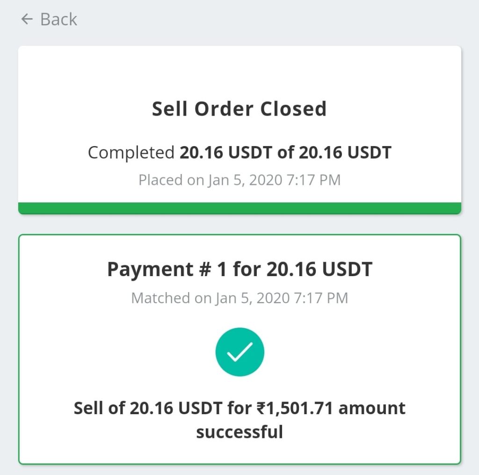Viewport: 479px width, 475px height.
Task: Click the green order progress bar
Action: tap(239, 208)
